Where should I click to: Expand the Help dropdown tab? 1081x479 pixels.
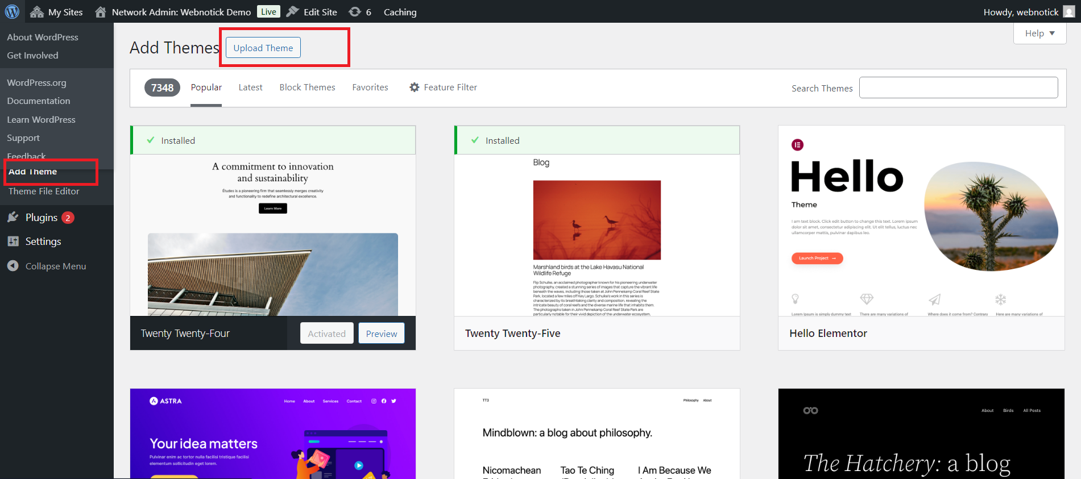tap(1039, 34)
